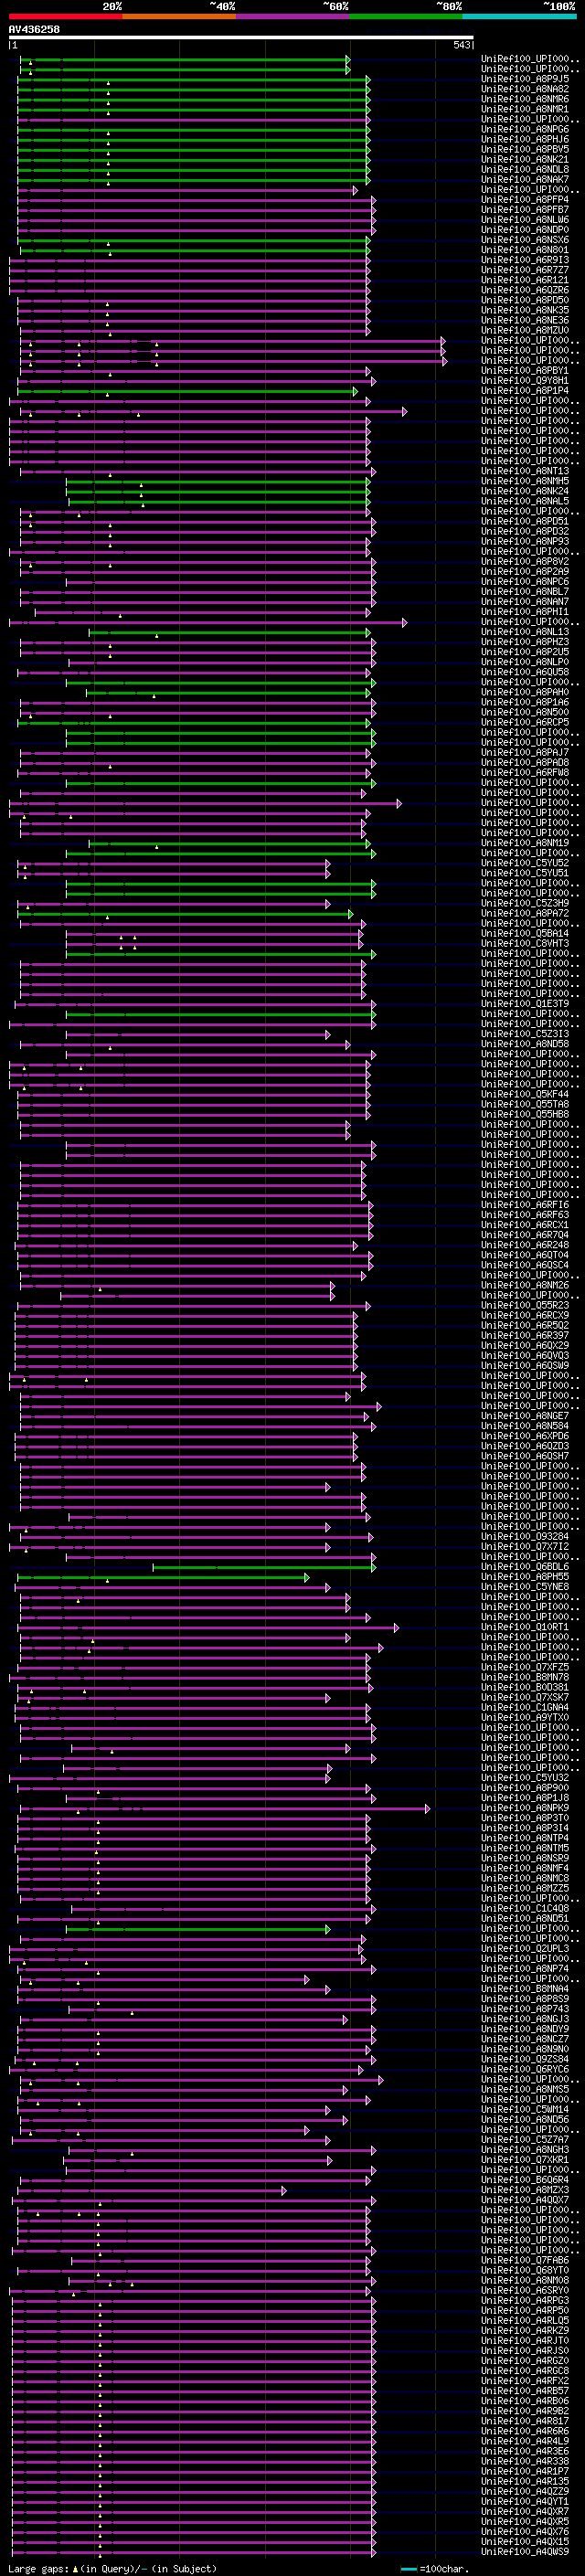Click the query end position 543
The image size is (585, 2576).
click(x=462, y=45)
